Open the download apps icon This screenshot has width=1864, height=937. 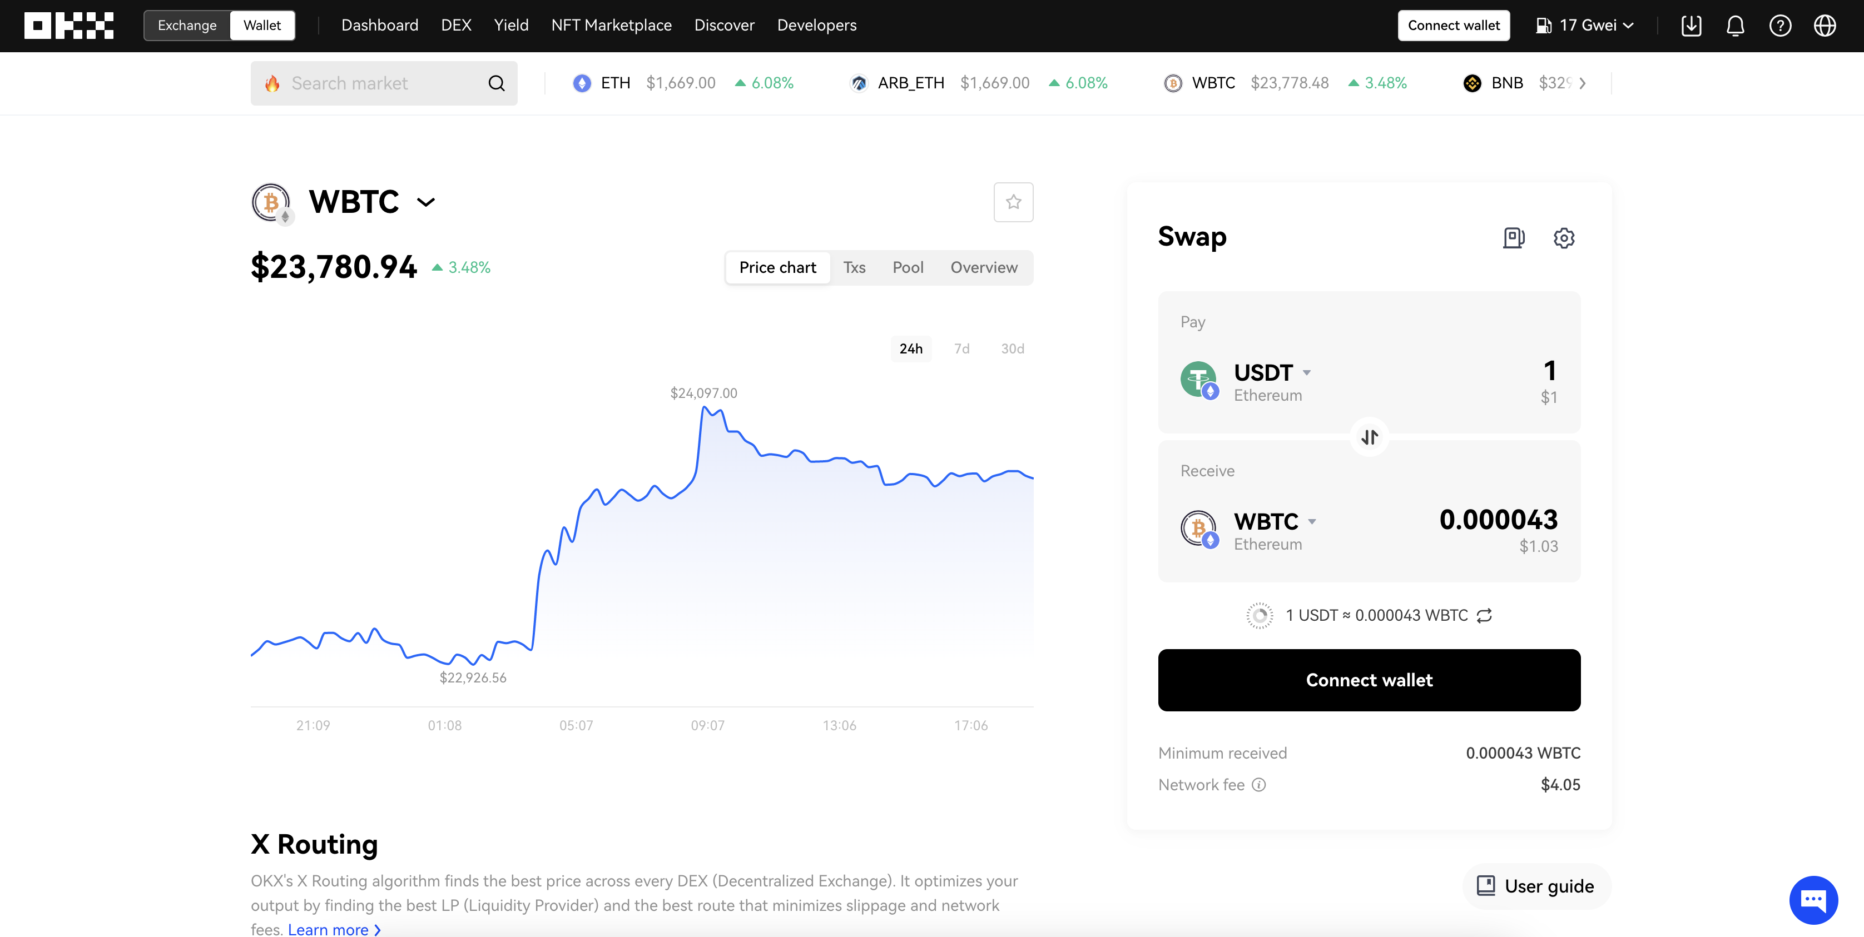tap(1692, 26)
